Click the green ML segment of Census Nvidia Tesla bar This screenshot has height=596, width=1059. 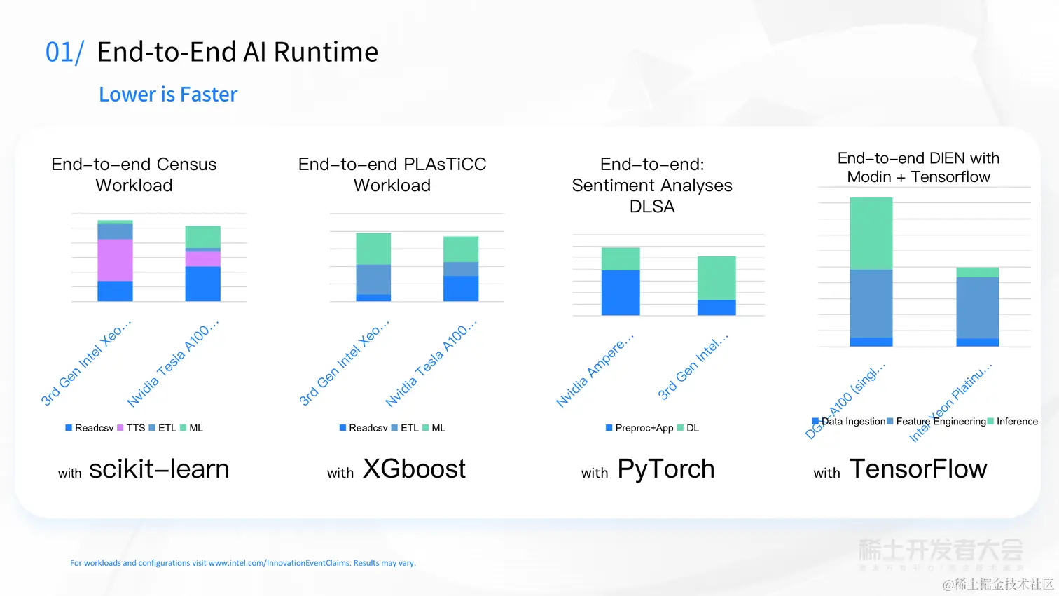click(x=202, y=237)
